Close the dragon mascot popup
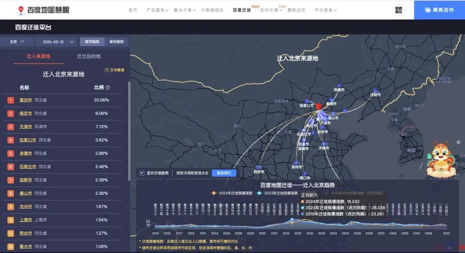 coord(458,142)
